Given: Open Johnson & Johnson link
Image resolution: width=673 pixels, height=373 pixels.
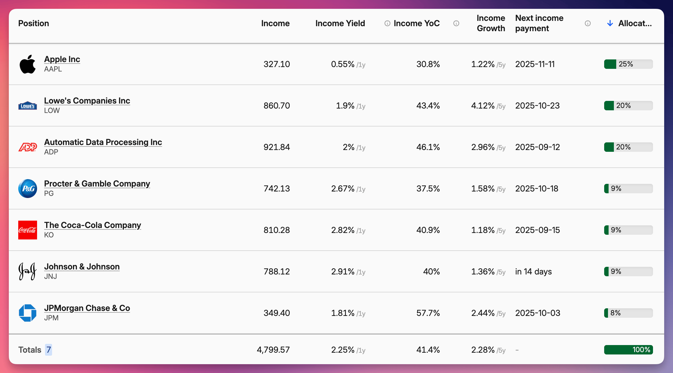Looking at the screenshot, I should click(x=82, y=267).
